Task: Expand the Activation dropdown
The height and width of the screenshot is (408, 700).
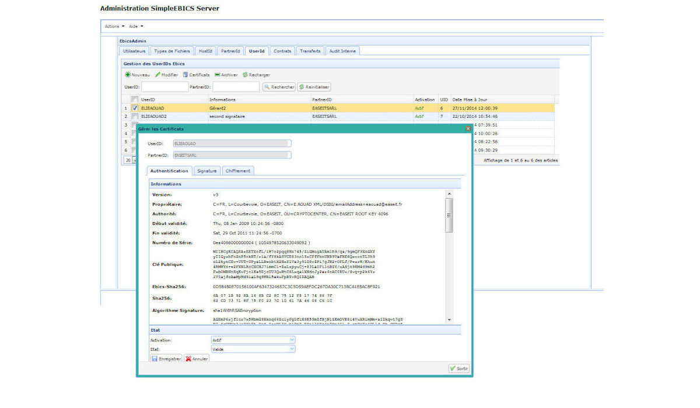Action: (292, 340)
